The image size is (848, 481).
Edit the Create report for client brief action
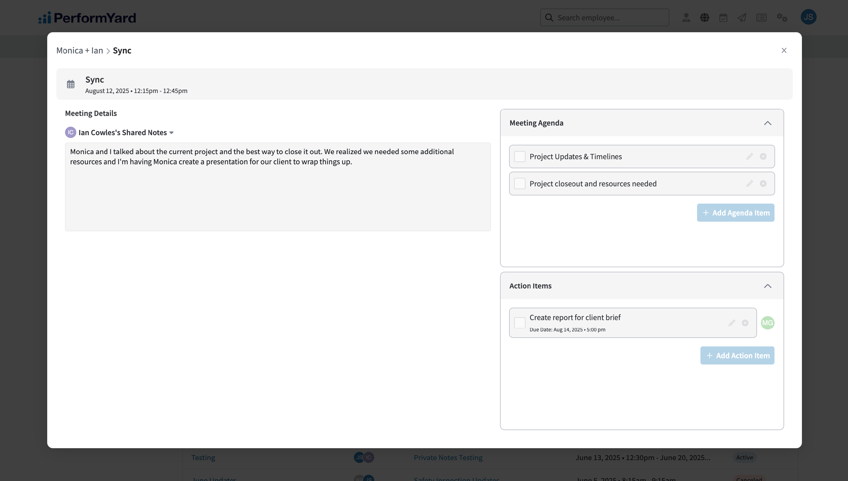click(732, 323)
